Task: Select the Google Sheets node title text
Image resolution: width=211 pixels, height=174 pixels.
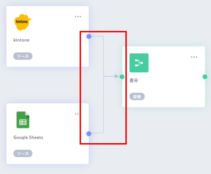Action: pyautogui.click(x=28, y=137)
